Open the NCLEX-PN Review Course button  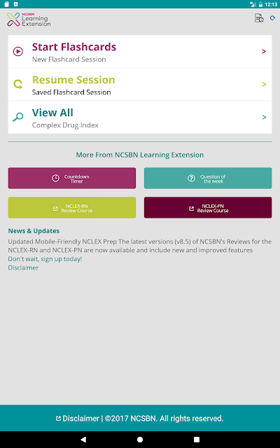coord(208,207)
